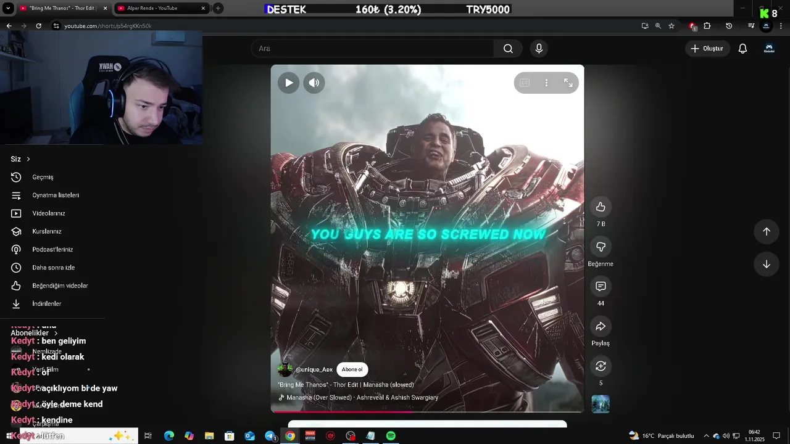Screen dimensions: 790x444
Task: Expand the Siz section
Action: point(20,159)
